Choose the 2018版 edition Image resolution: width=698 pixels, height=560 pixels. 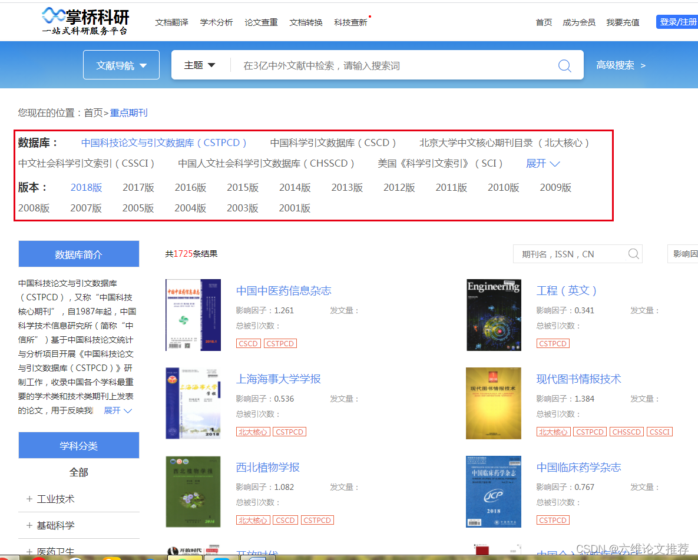click(87, 187)
